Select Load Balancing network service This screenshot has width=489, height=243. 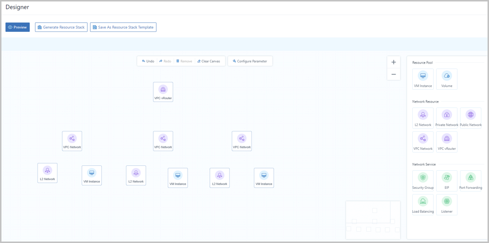point(423,205)
